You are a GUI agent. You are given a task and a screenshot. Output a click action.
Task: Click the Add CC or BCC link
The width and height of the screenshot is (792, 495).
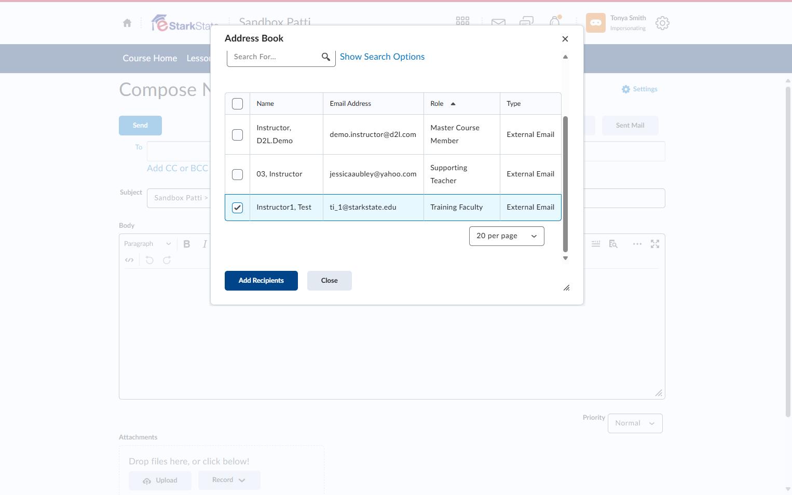(177, 168)
